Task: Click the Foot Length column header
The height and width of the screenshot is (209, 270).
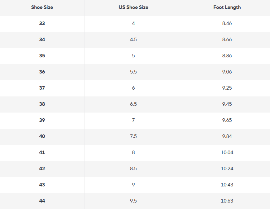Action: 227,8
